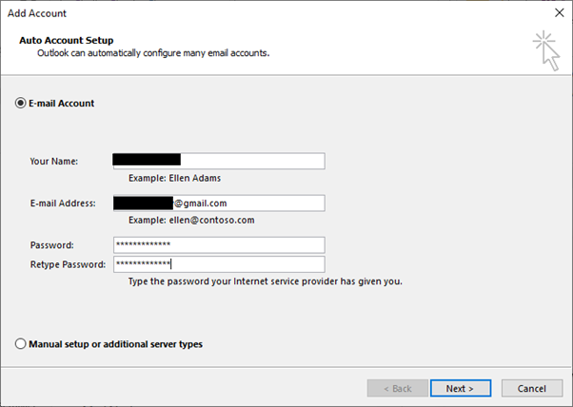Choose Manual setup or additional server types
Image resolution: width=573 pixels, height=407 pixels.
point(21,344)
